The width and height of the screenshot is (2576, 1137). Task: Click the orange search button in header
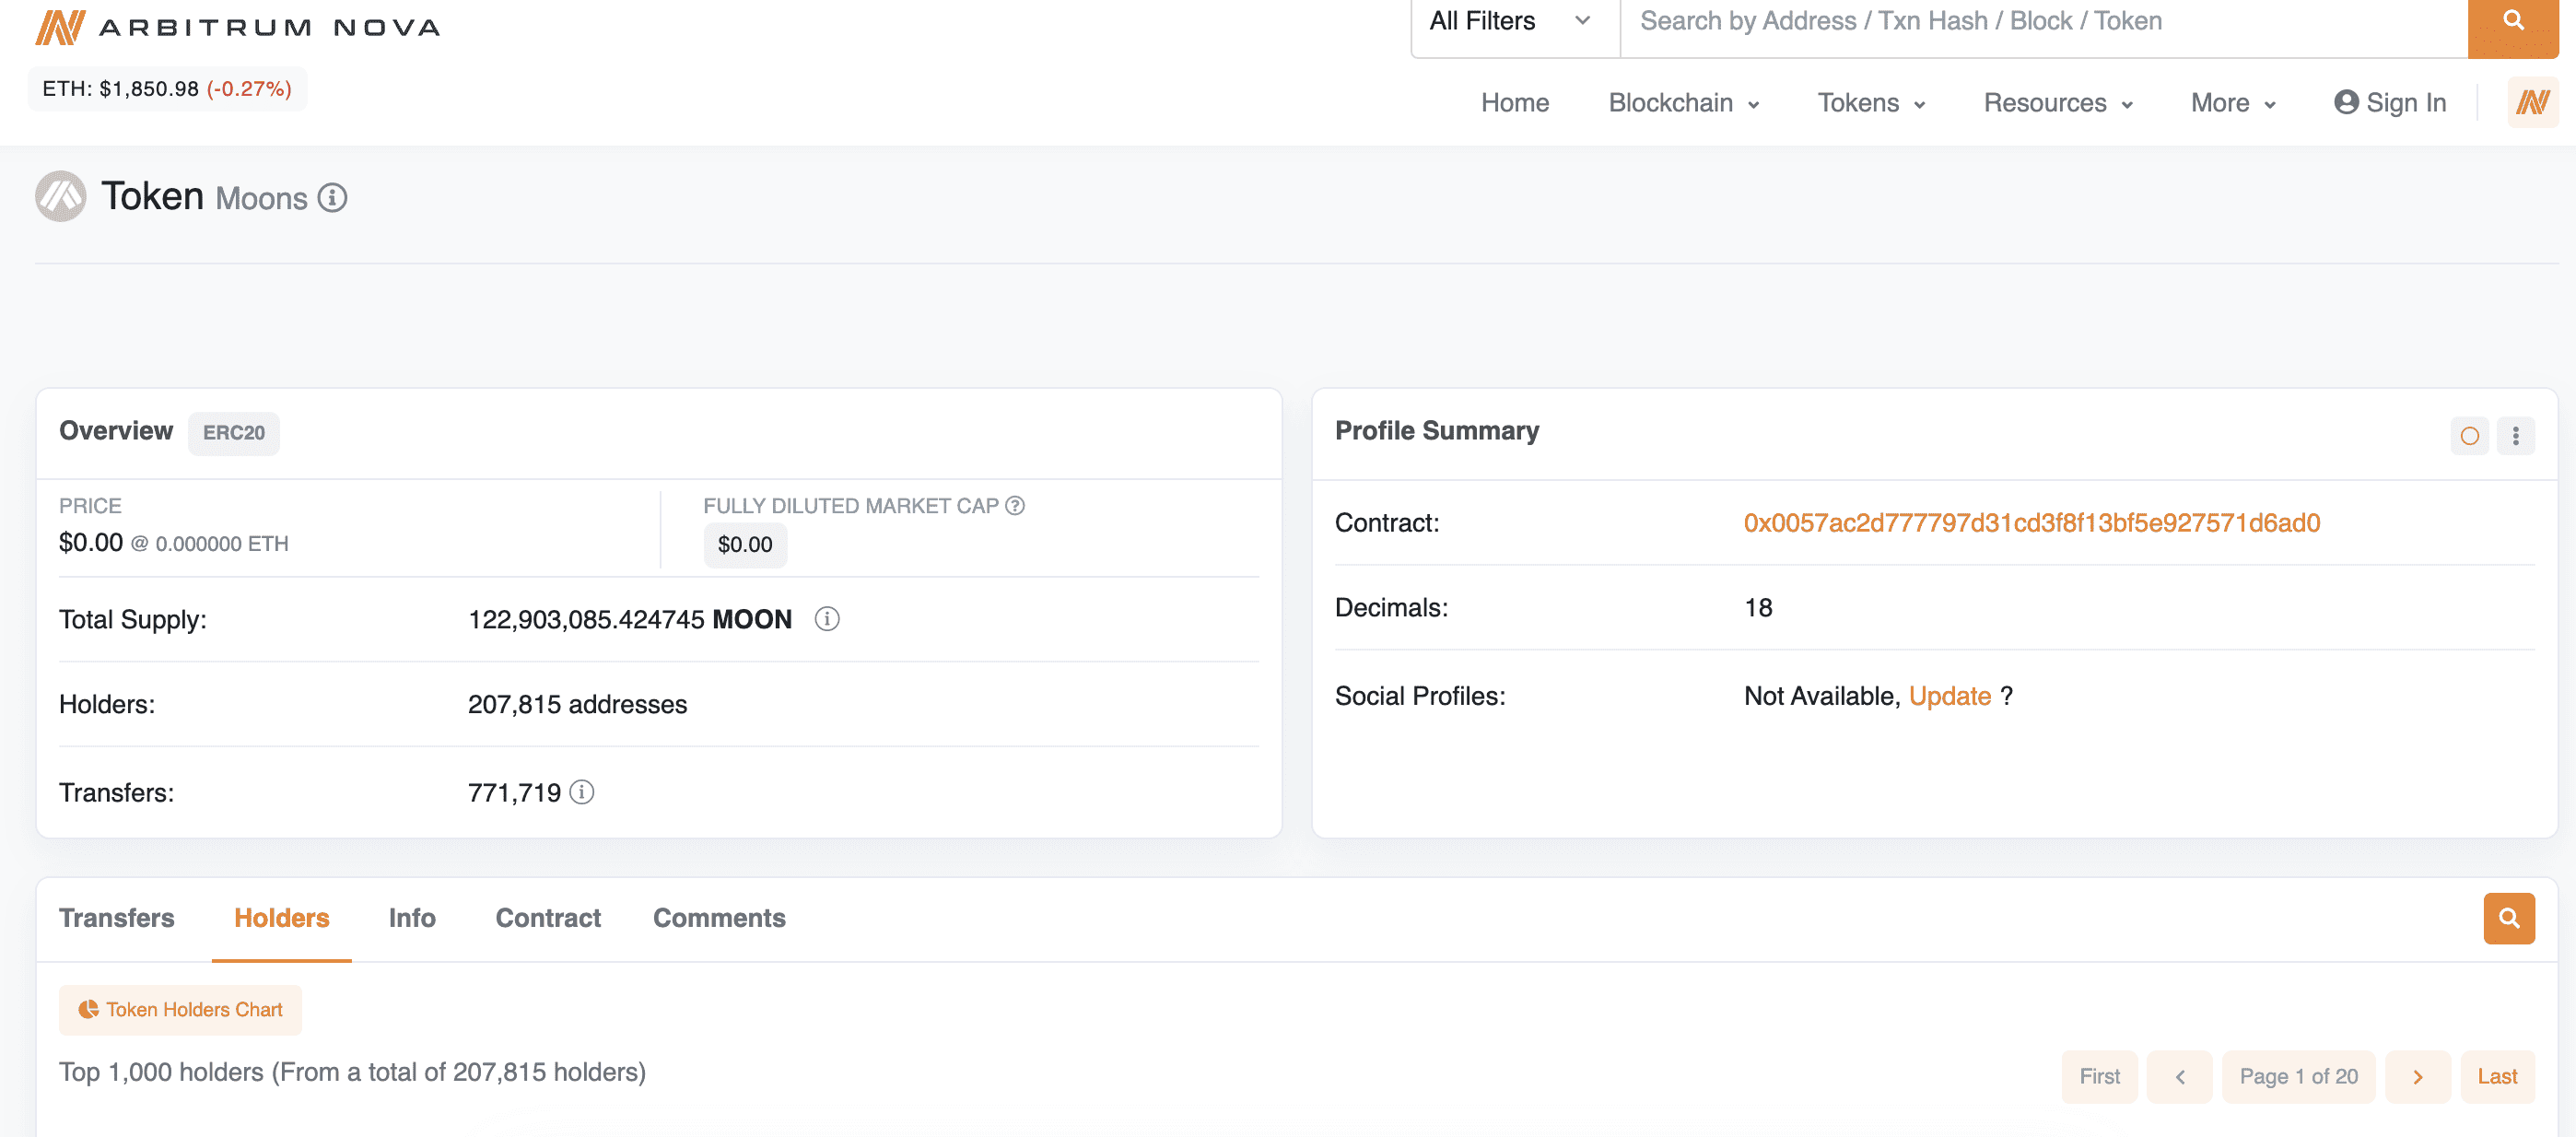coord(2512,22)
